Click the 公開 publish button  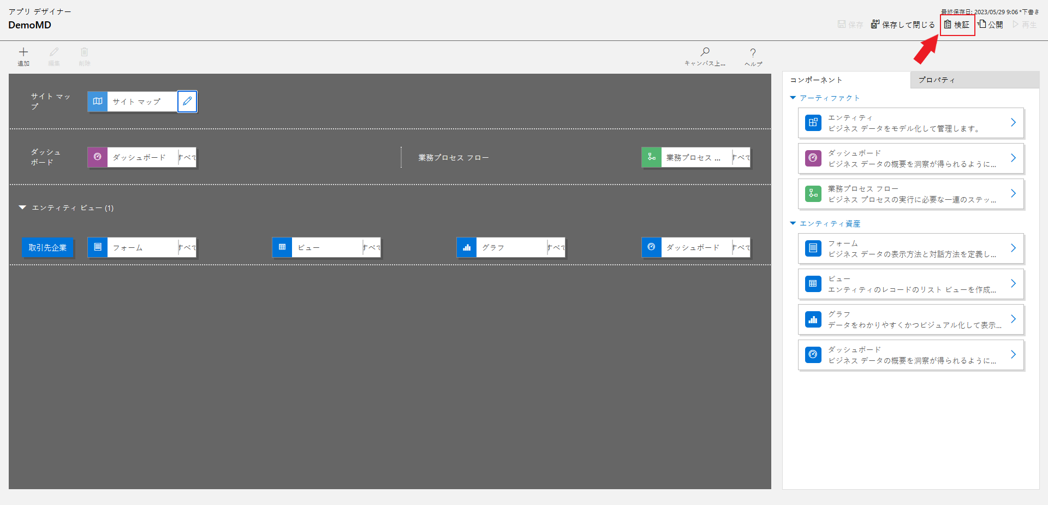pyautogui.click(x=990, y=25)
